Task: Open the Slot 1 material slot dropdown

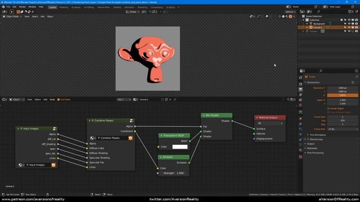Action: coord(124,100)
